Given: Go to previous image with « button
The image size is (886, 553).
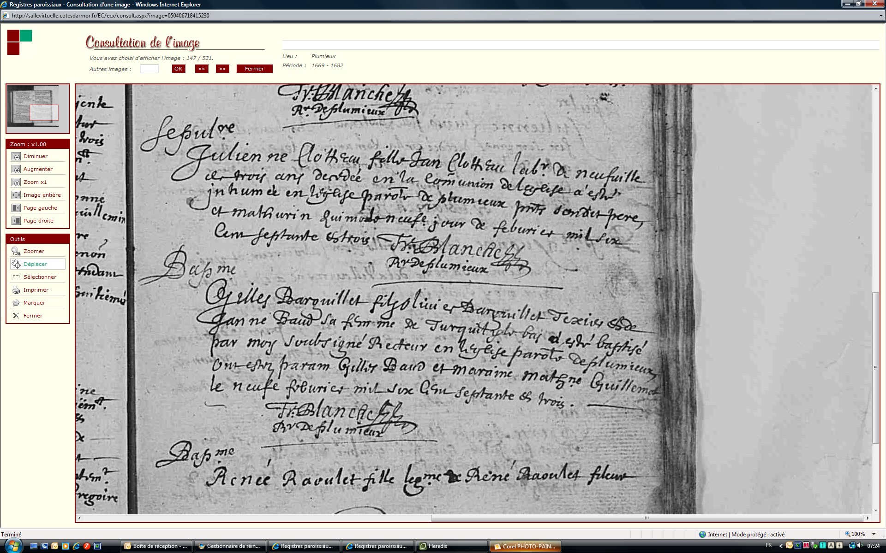Looking at the screenshot, I should tap(202, 69).
